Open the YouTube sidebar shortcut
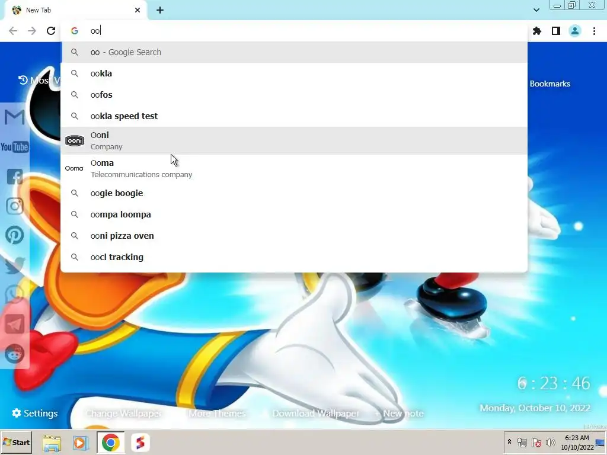The image size is (607, 455). [15, 147]
